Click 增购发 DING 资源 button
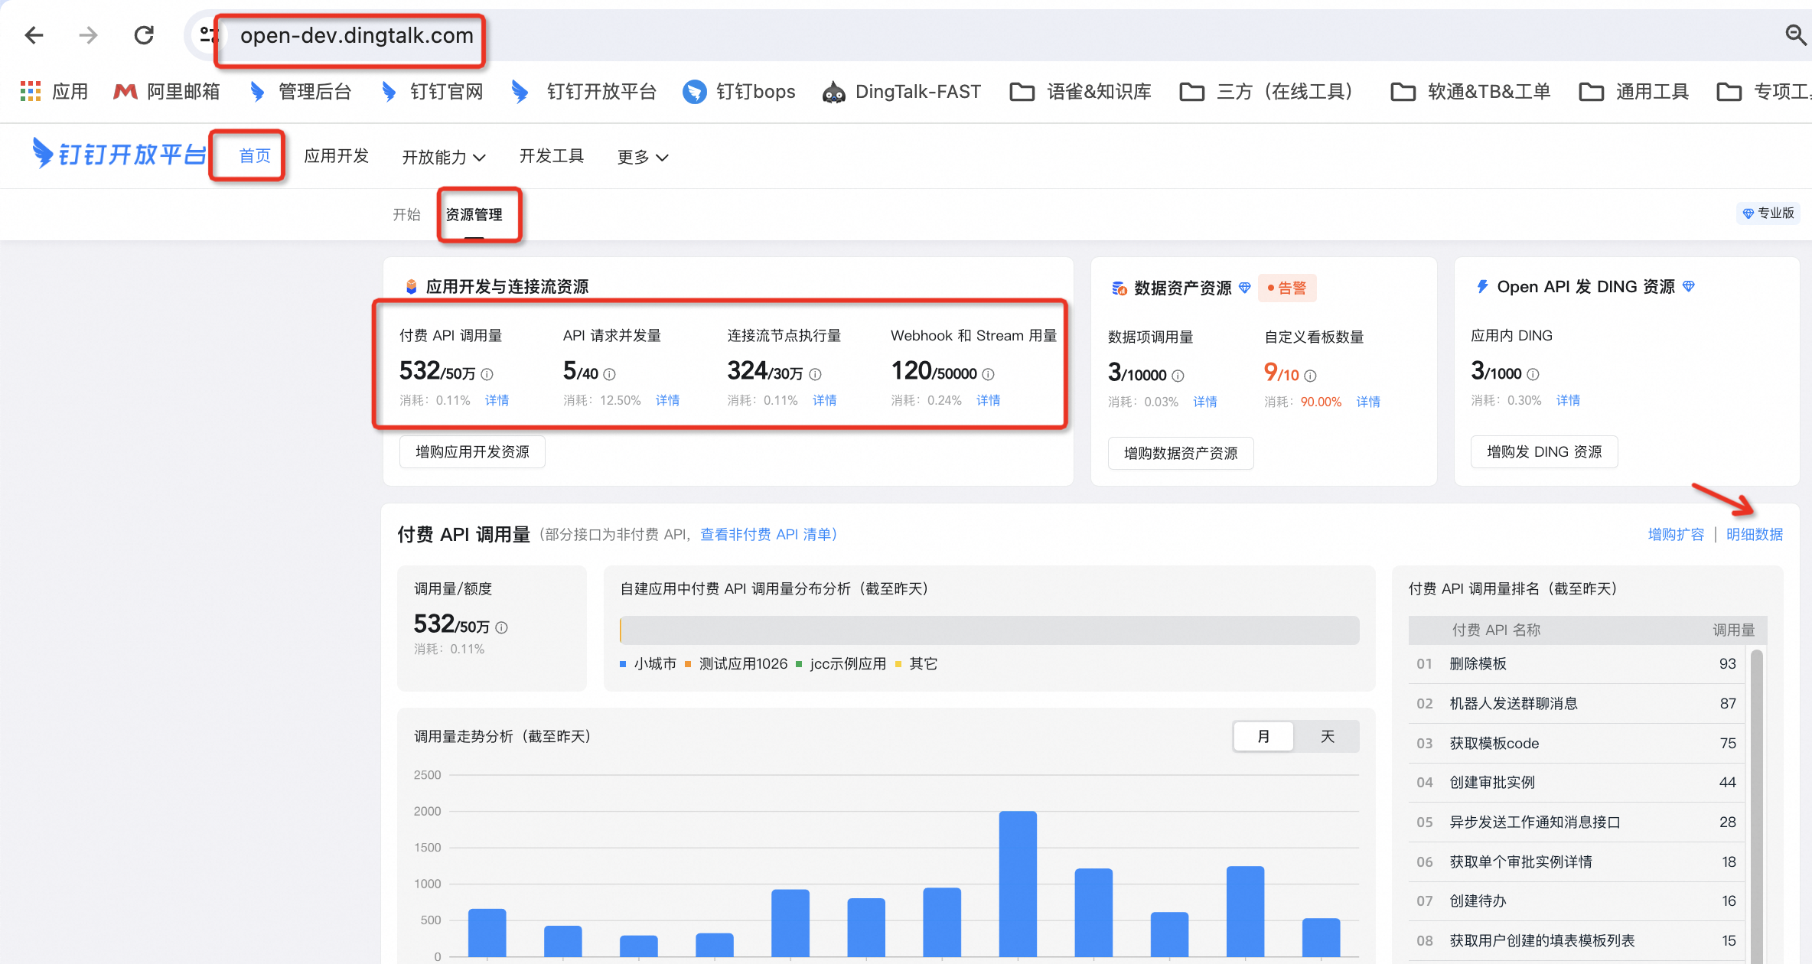 (1544, 452)
